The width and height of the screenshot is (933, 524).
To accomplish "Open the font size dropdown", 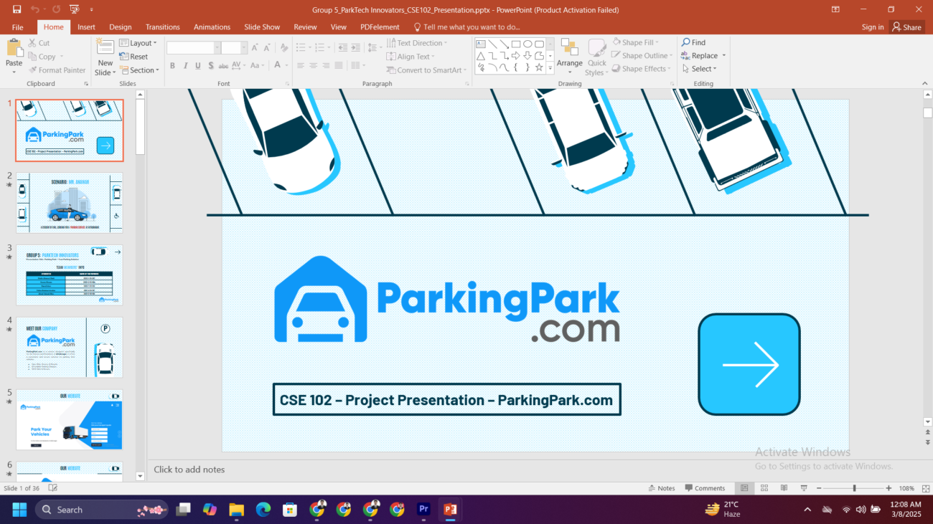I will point(244,47).
